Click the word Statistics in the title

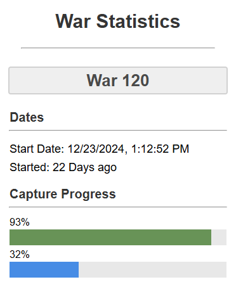tap(138, 21)
